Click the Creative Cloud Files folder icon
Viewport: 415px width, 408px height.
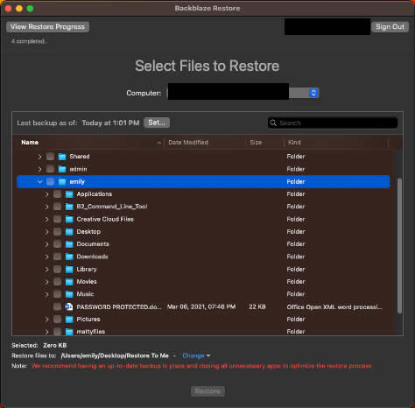pos(69,219)
